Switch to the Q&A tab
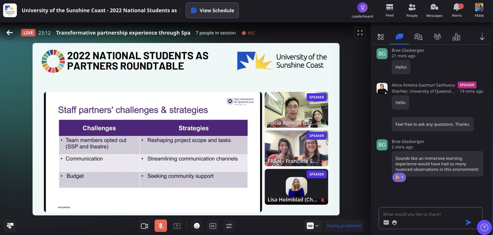493x235 pixels. pos(418,37)
